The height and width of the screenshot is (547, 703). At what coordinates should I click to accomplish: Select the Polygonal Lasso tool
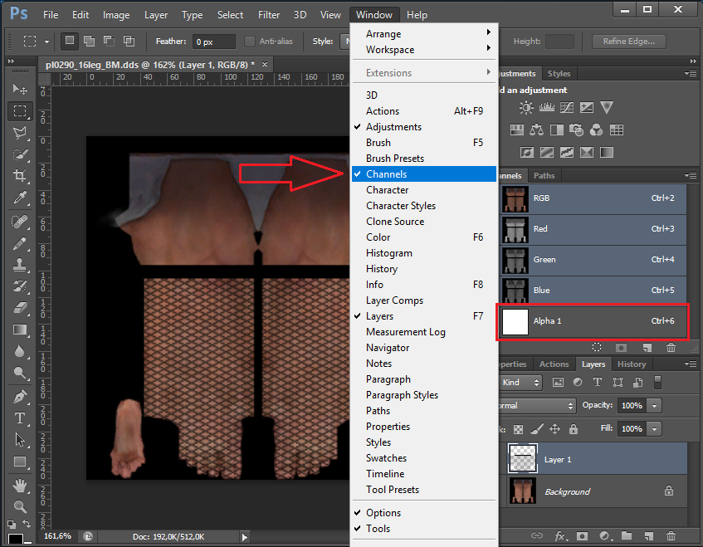tap(20, 133)
